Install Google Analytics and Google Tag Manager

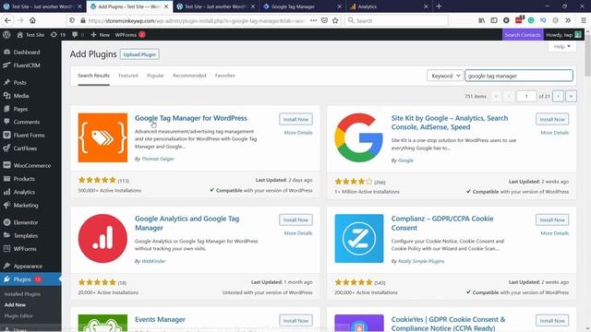tap(295, 219)
